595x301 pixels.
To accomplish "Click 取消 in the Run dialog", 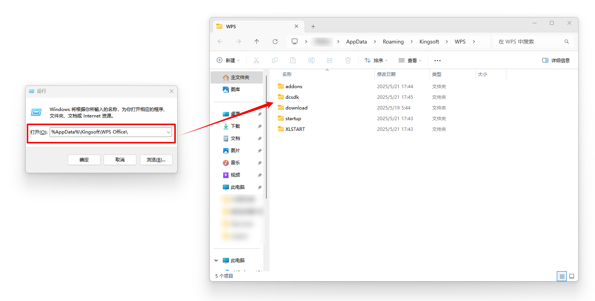I will pyautogui.click(x=120, y=160).
